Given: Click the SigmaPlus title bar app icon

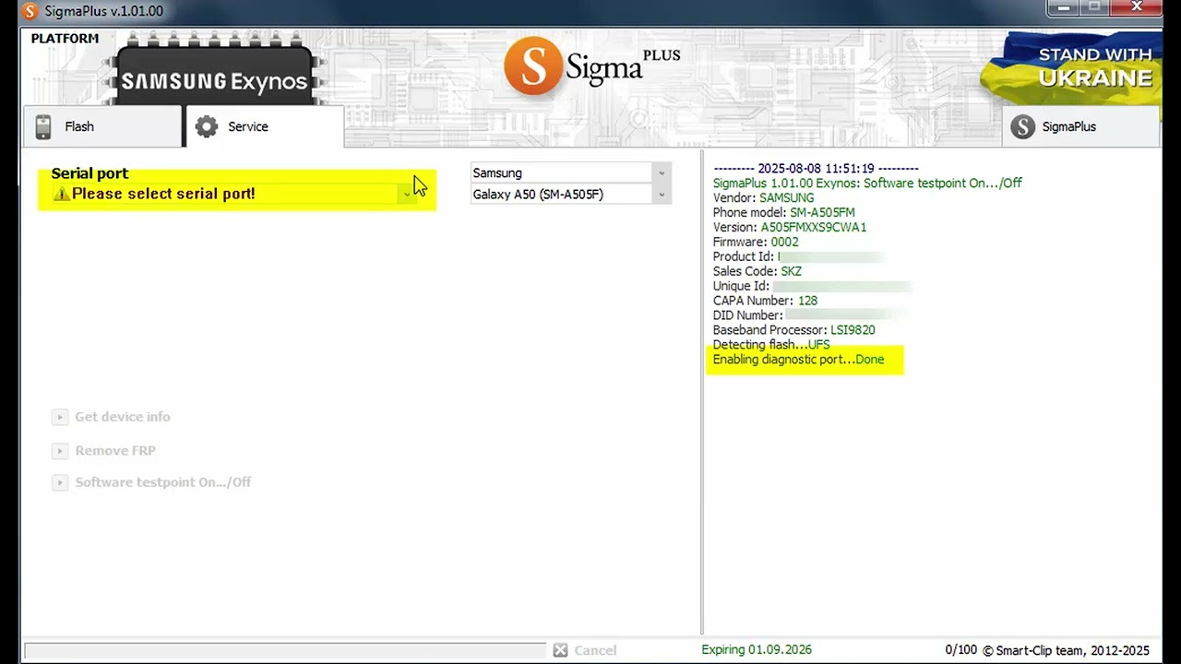Looking at the screenshot, I should click(30, 11).
